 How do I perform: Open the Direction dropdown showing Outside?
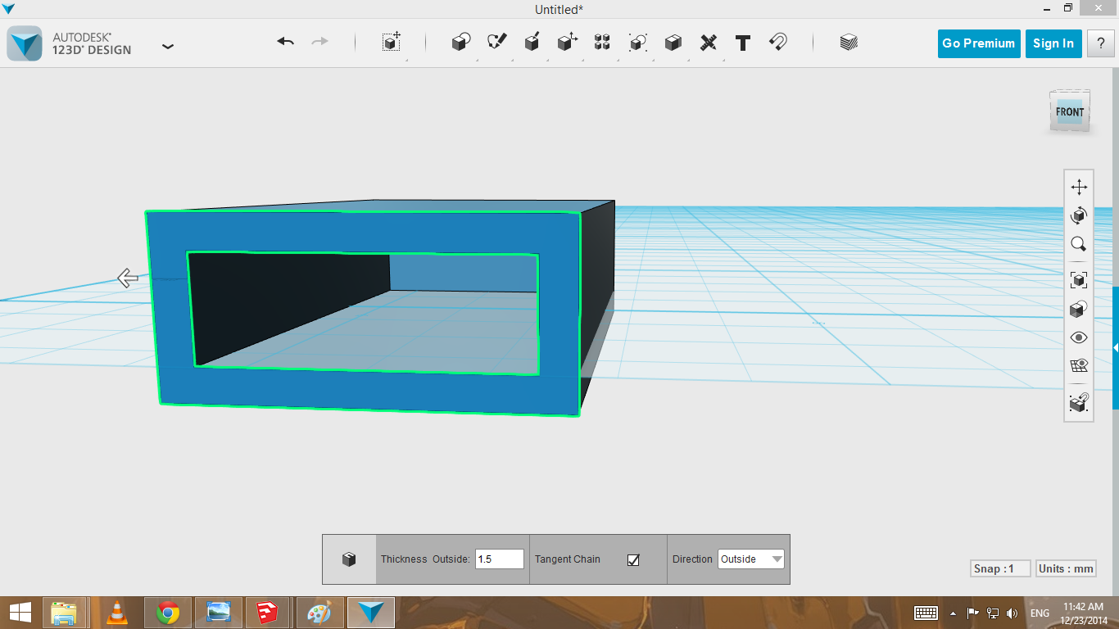pyautogui.click(x=751, y=559)
